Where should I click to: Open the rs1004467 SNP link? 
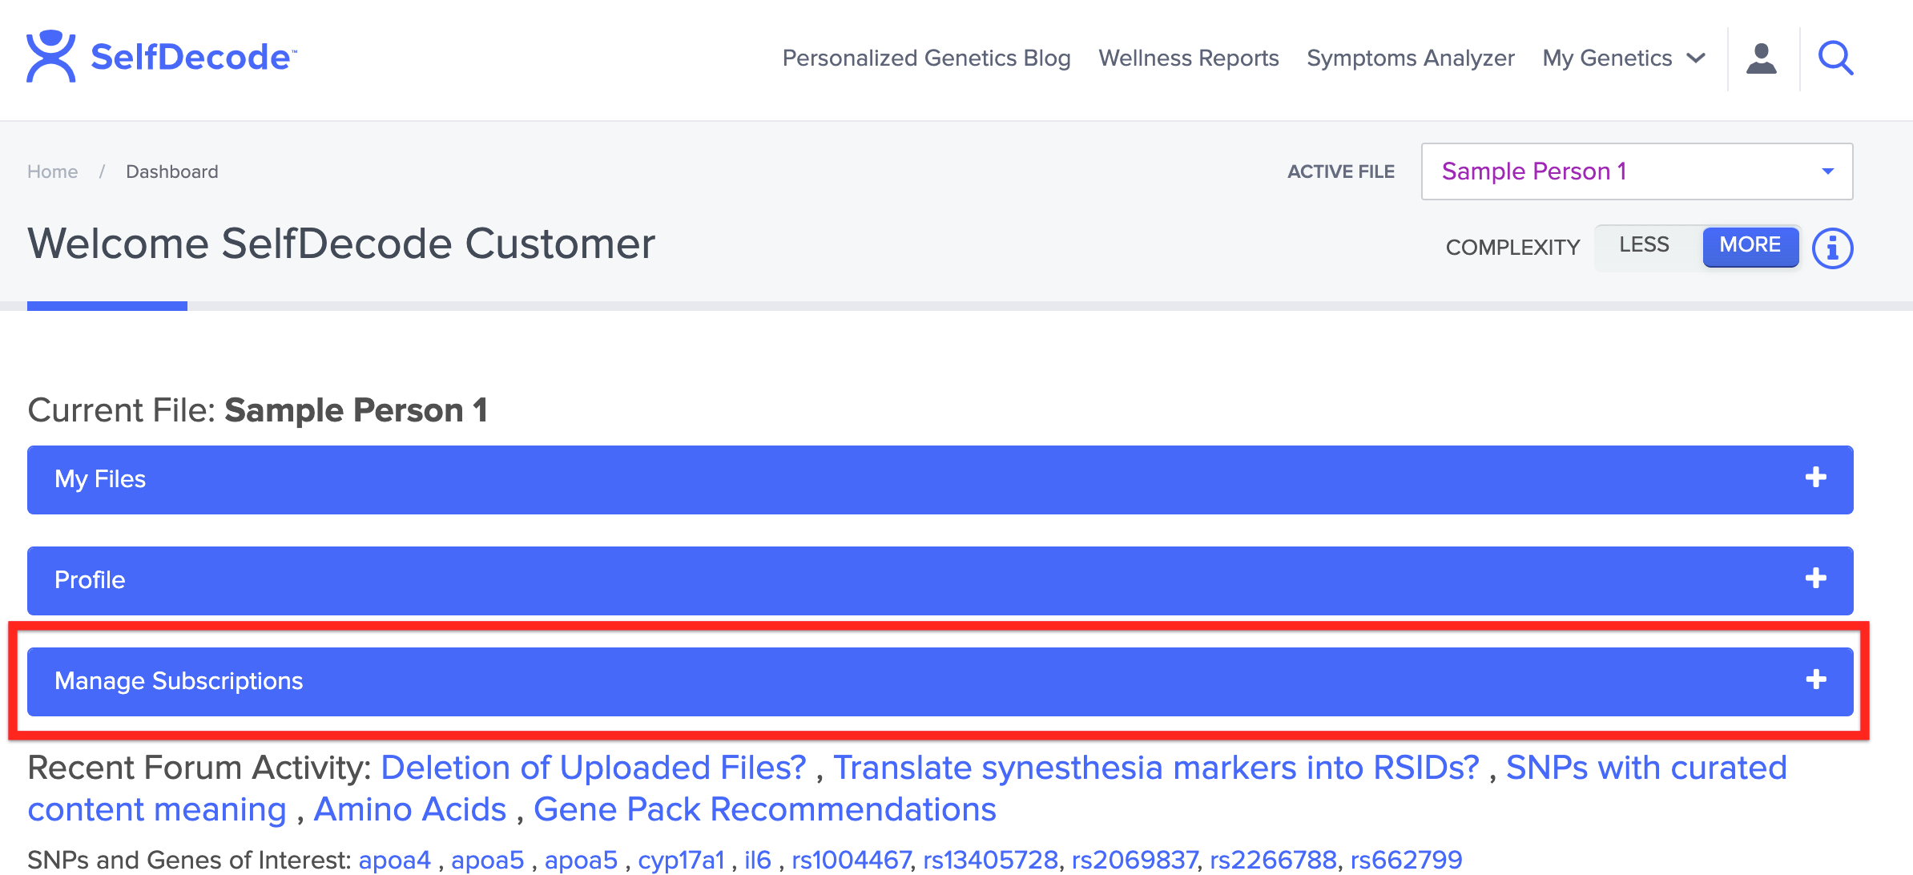click(851, 860)
